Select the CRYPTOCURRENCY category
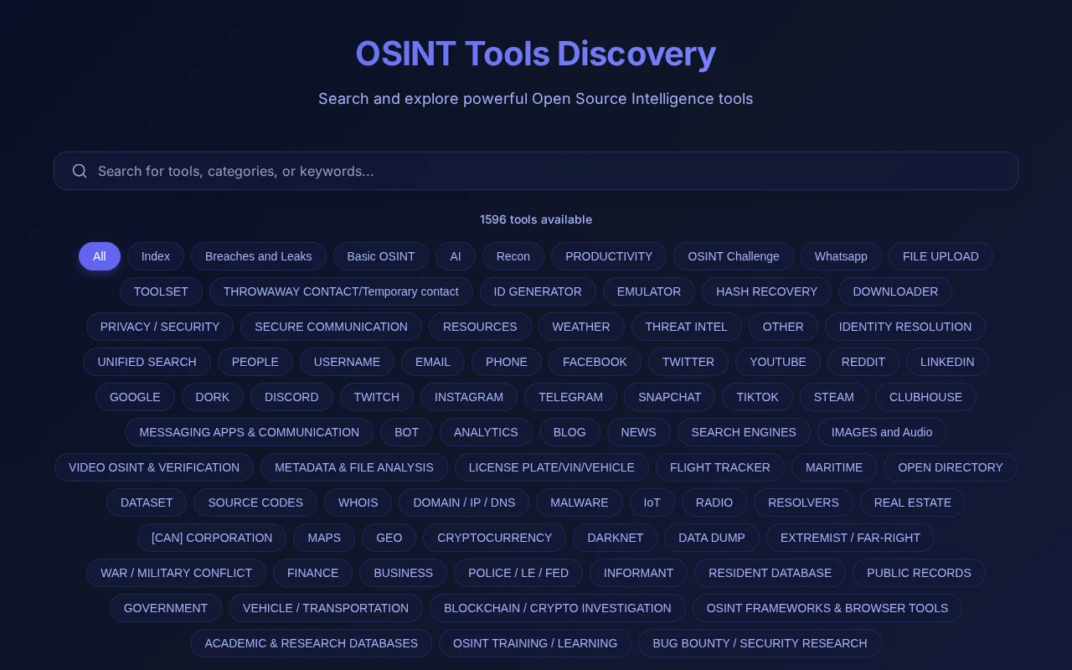This screenshot has height=670, width=1072. [x=494, y=538]
